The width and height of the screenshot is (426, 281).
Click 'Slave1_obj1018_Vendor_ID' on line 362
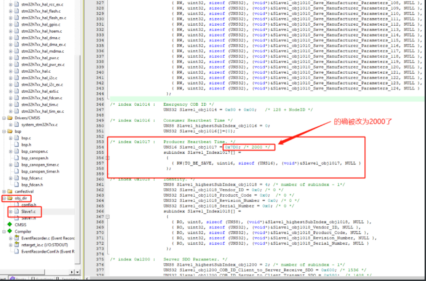pyautogui.click(x=213, y=190)
